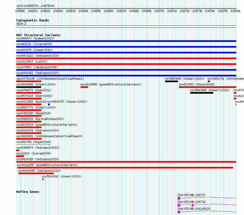Screen dimensions: 244x215
Task: Open nsv6012988 (Wu2021) variant label
Action: [x=32, y=102]
